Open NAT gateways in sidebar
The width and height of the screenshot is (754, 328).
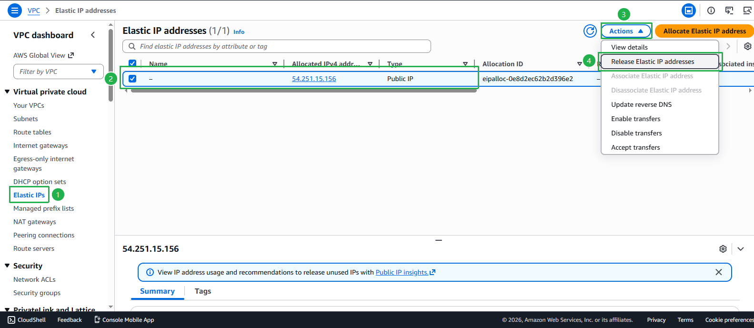[35, 222]
